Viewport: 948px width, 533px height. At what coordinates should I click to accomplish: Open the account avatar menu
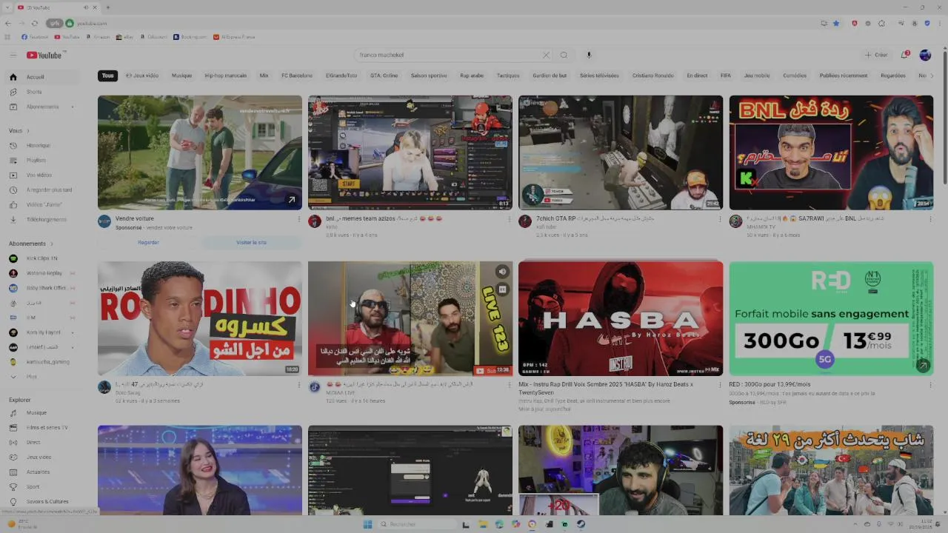click(x=925, y=55)
